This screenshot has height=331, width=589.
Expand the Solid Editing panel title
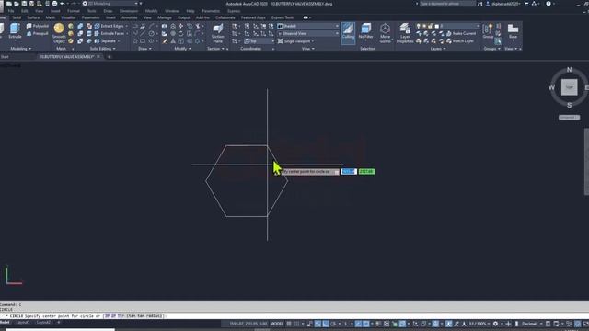pos(102,49)
